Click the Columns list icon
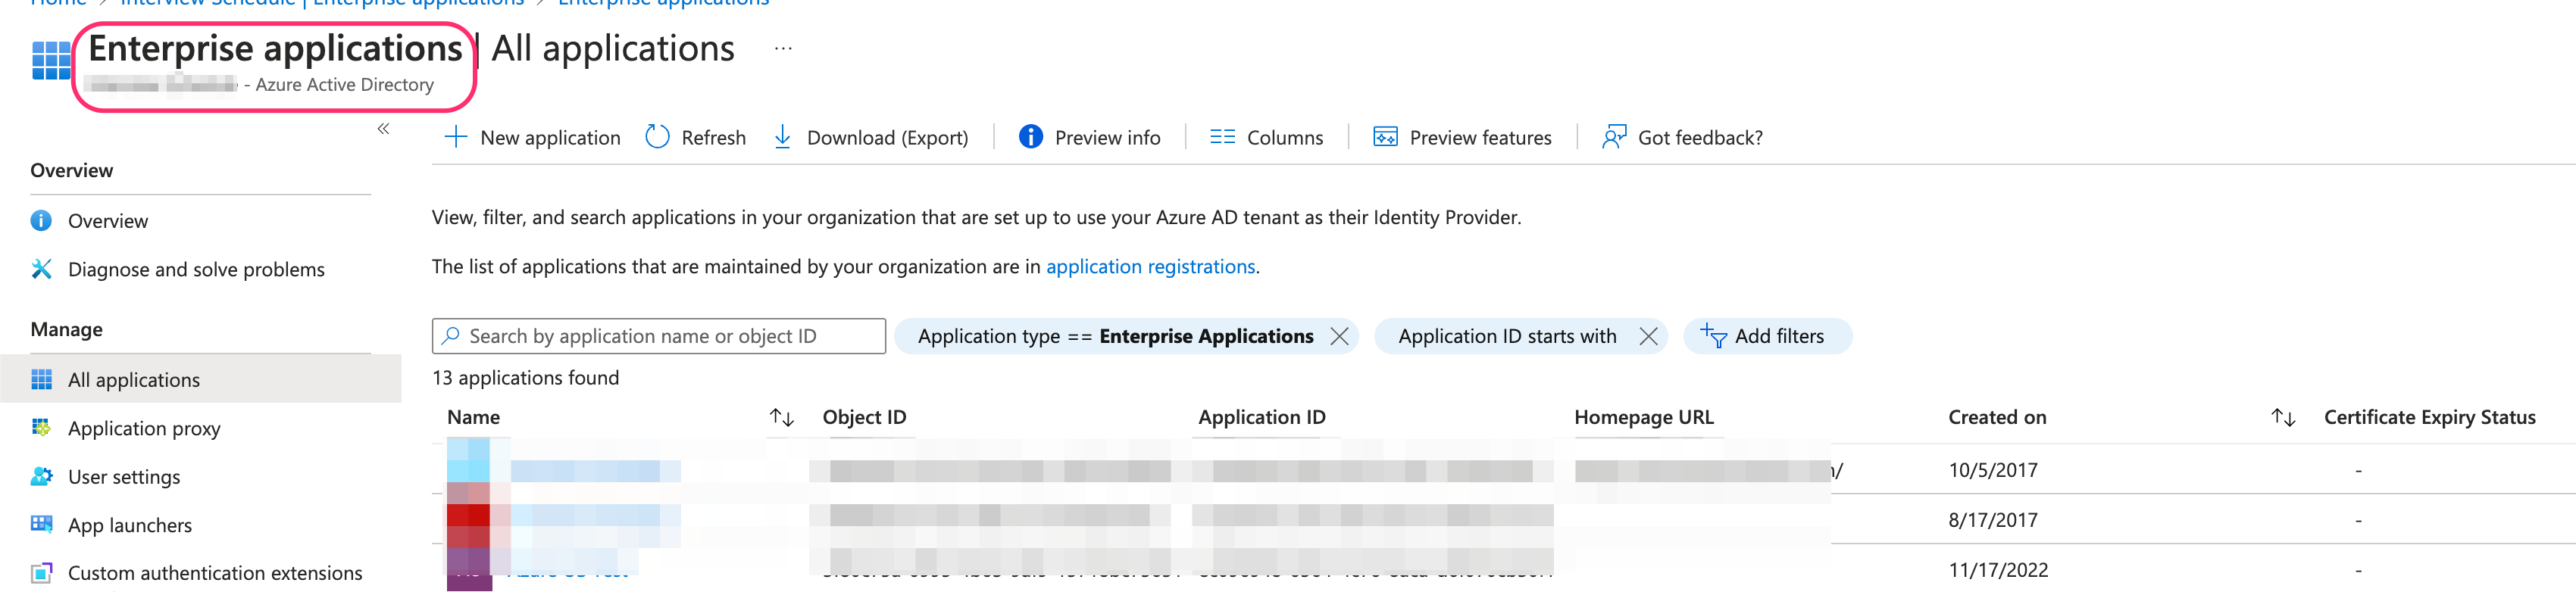The width and height of the screenshot is (2576, 592). 1222,137
